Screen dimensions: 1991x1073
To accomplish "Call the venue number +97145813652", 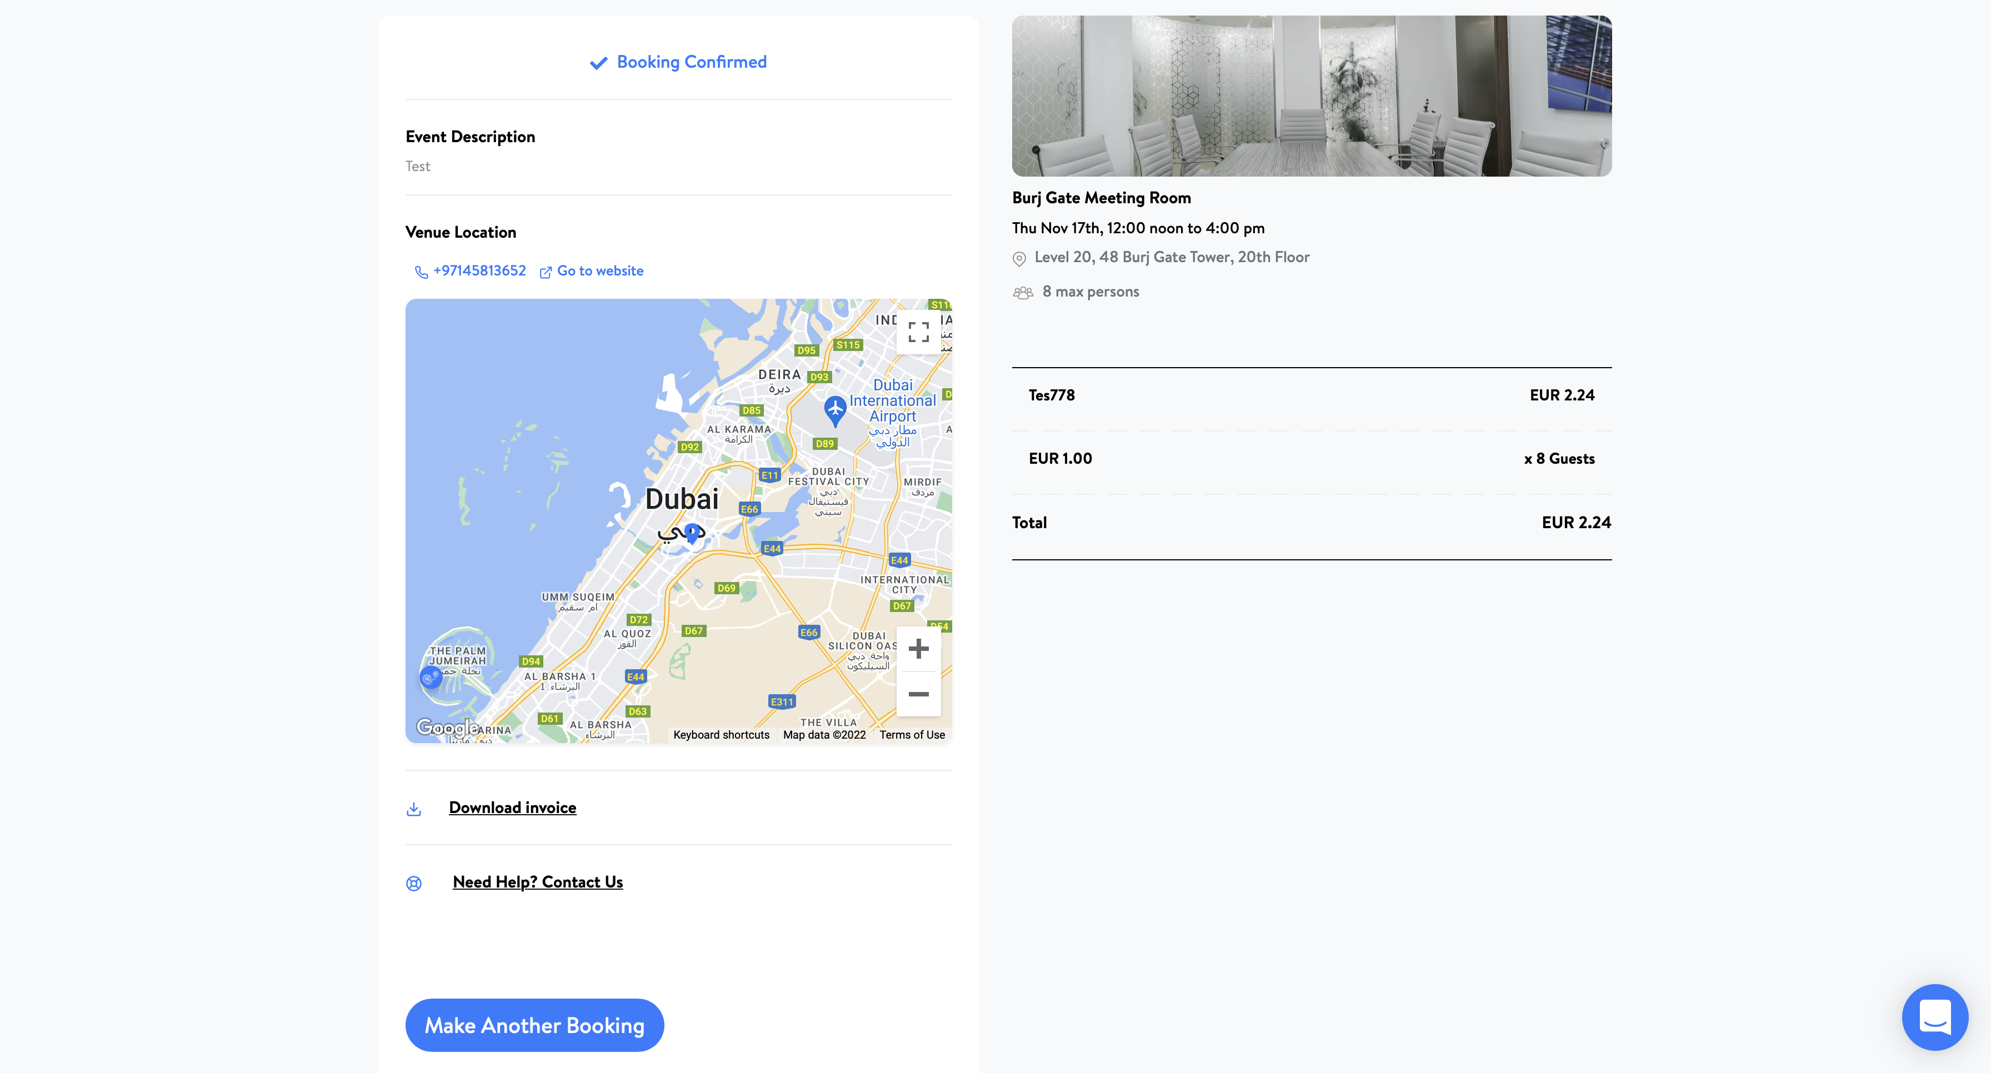I will pos(479,271).
